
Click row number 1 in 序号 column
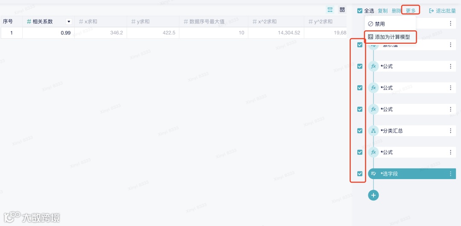(12, 33)
